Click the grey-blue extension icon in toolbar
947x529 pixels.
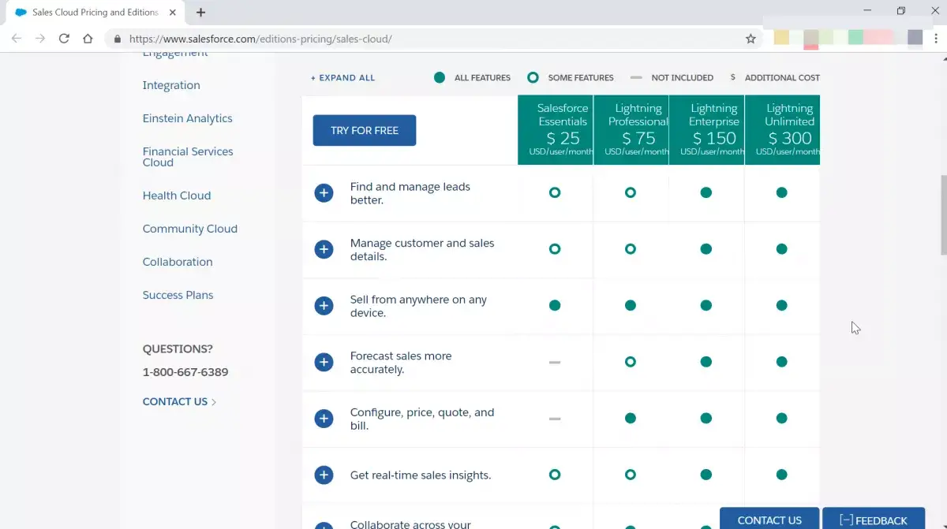point(915,37)
